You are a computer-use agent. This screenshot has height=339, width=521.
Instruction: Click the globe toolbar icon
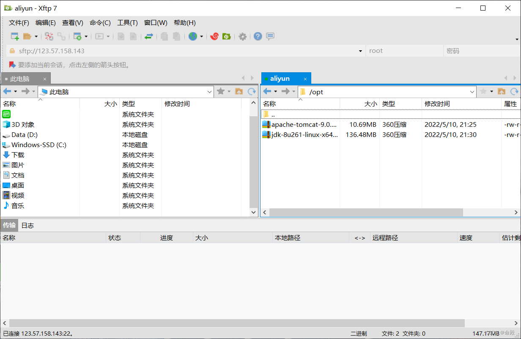tap(193, 36)
